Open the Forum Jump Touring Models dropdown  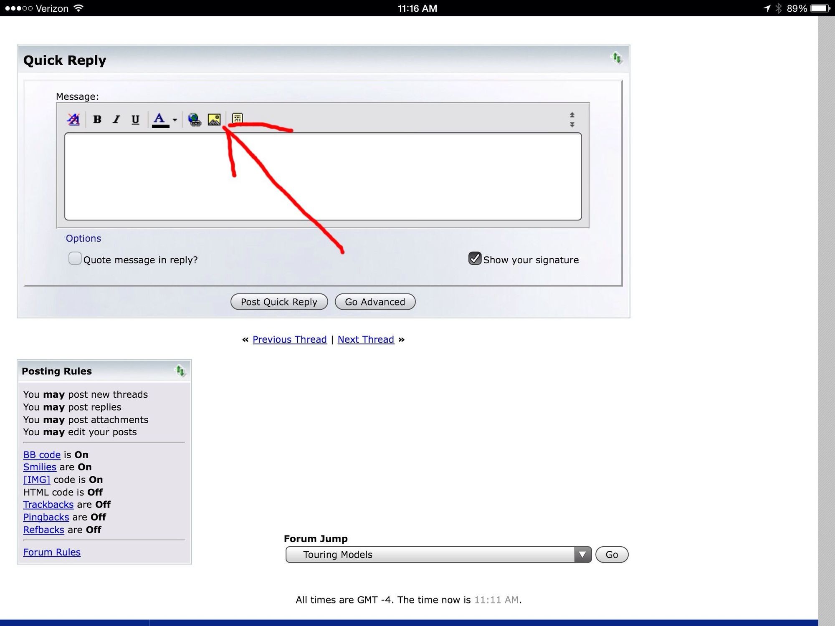(438, 555)
